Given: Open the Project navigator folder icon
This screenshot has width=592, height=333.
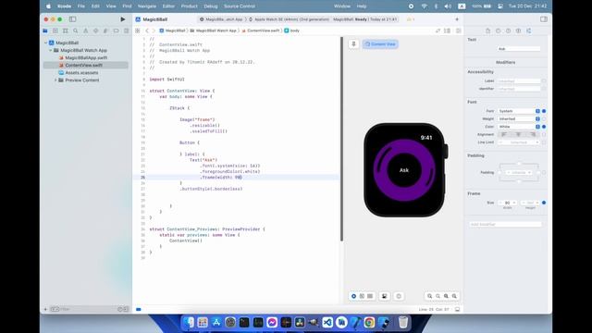Looking at the screenshot, I should [45, 31].
